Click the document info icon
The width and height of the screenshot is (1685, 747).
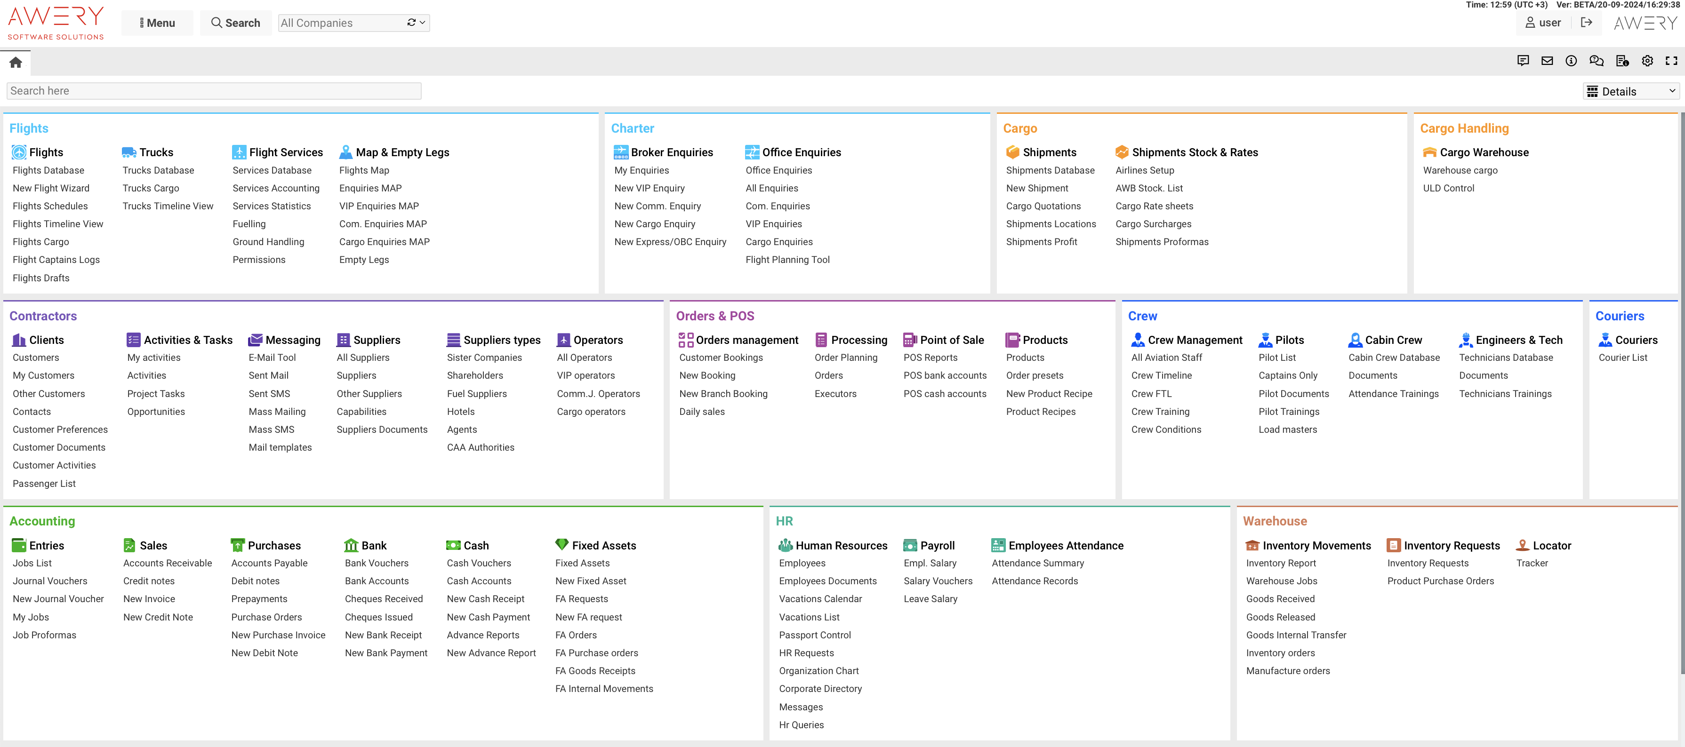1621,61
